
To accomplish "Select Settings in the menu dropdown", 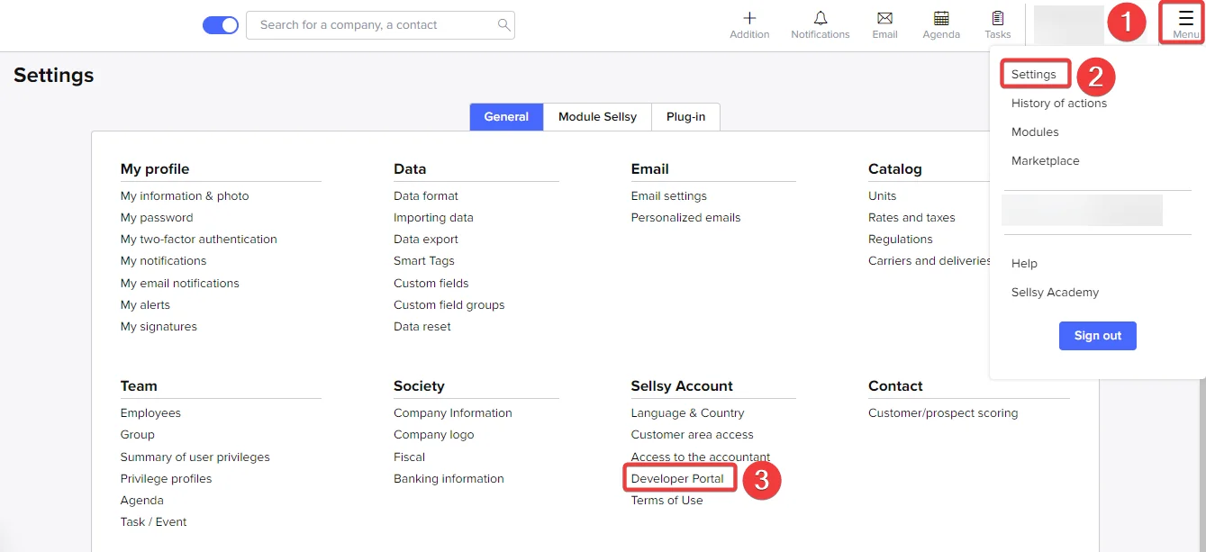I will (1034, 74).
